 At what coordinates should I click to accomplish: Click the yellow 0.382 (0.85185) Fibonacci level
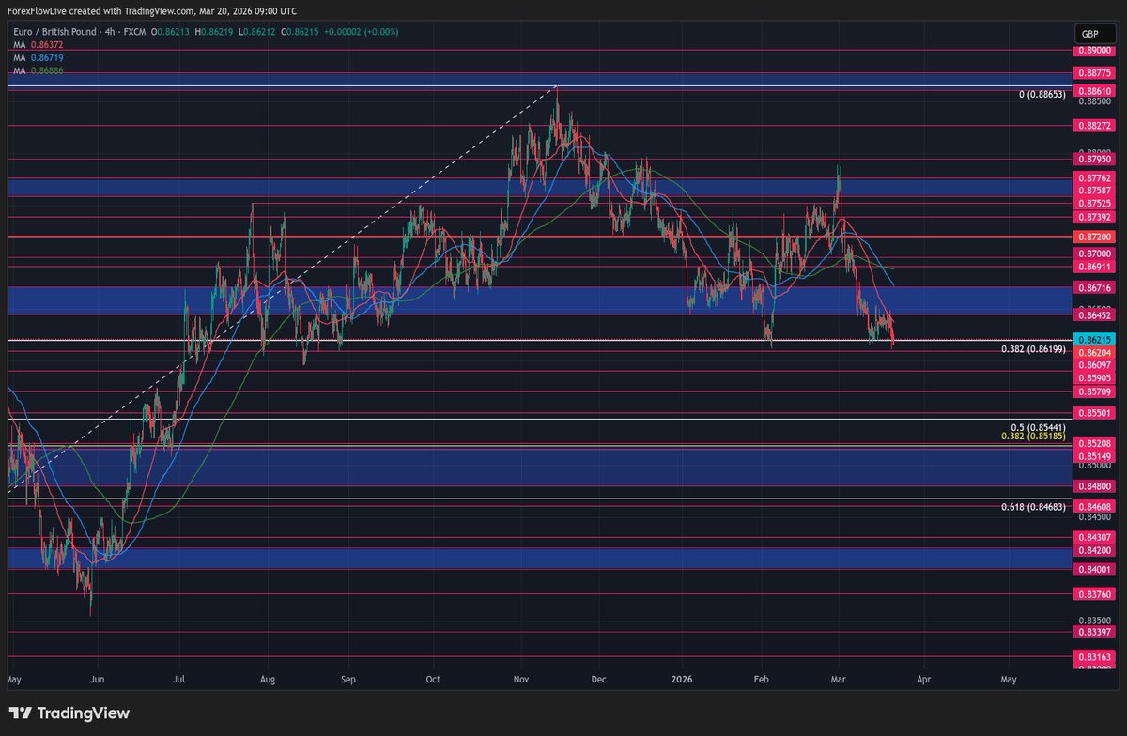1033,437
